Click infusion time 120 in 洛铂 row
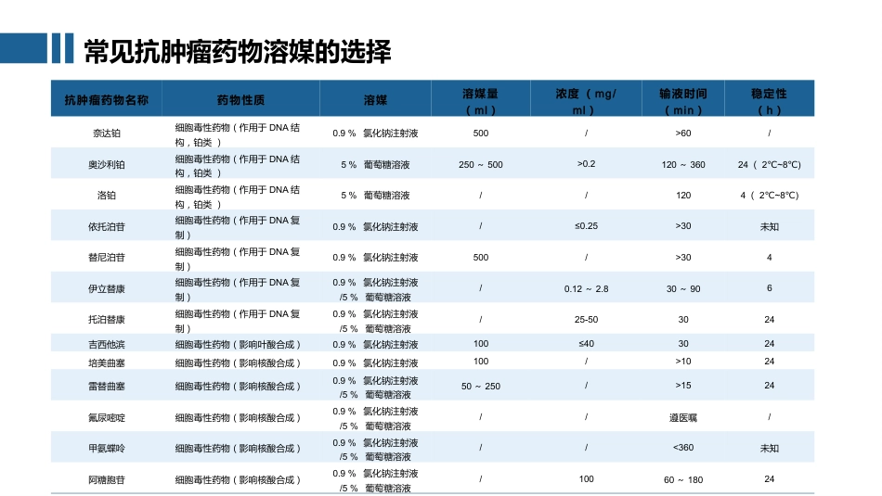Screen dimensions: 882x496 (683, 195)
